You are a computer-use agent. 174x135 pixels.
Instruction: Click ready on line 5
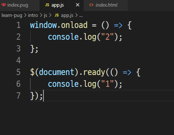click(x=94, y=72)
